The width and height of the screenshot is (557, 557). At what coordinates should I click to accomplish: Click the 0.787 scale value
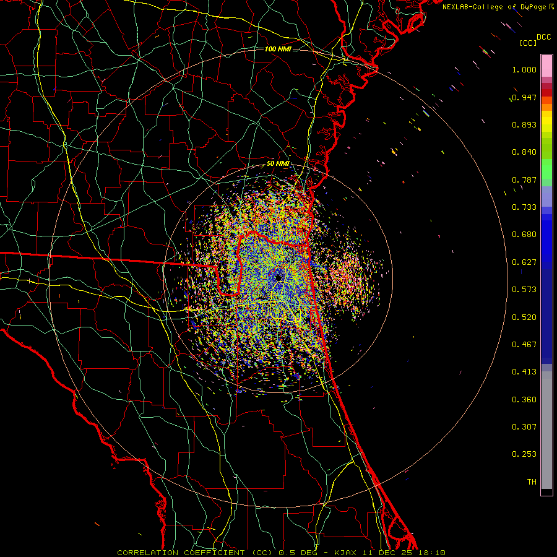(x=524, y=179)
